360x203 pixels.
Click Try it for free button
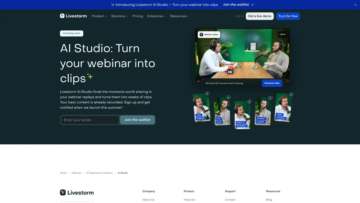coord(288,16)
